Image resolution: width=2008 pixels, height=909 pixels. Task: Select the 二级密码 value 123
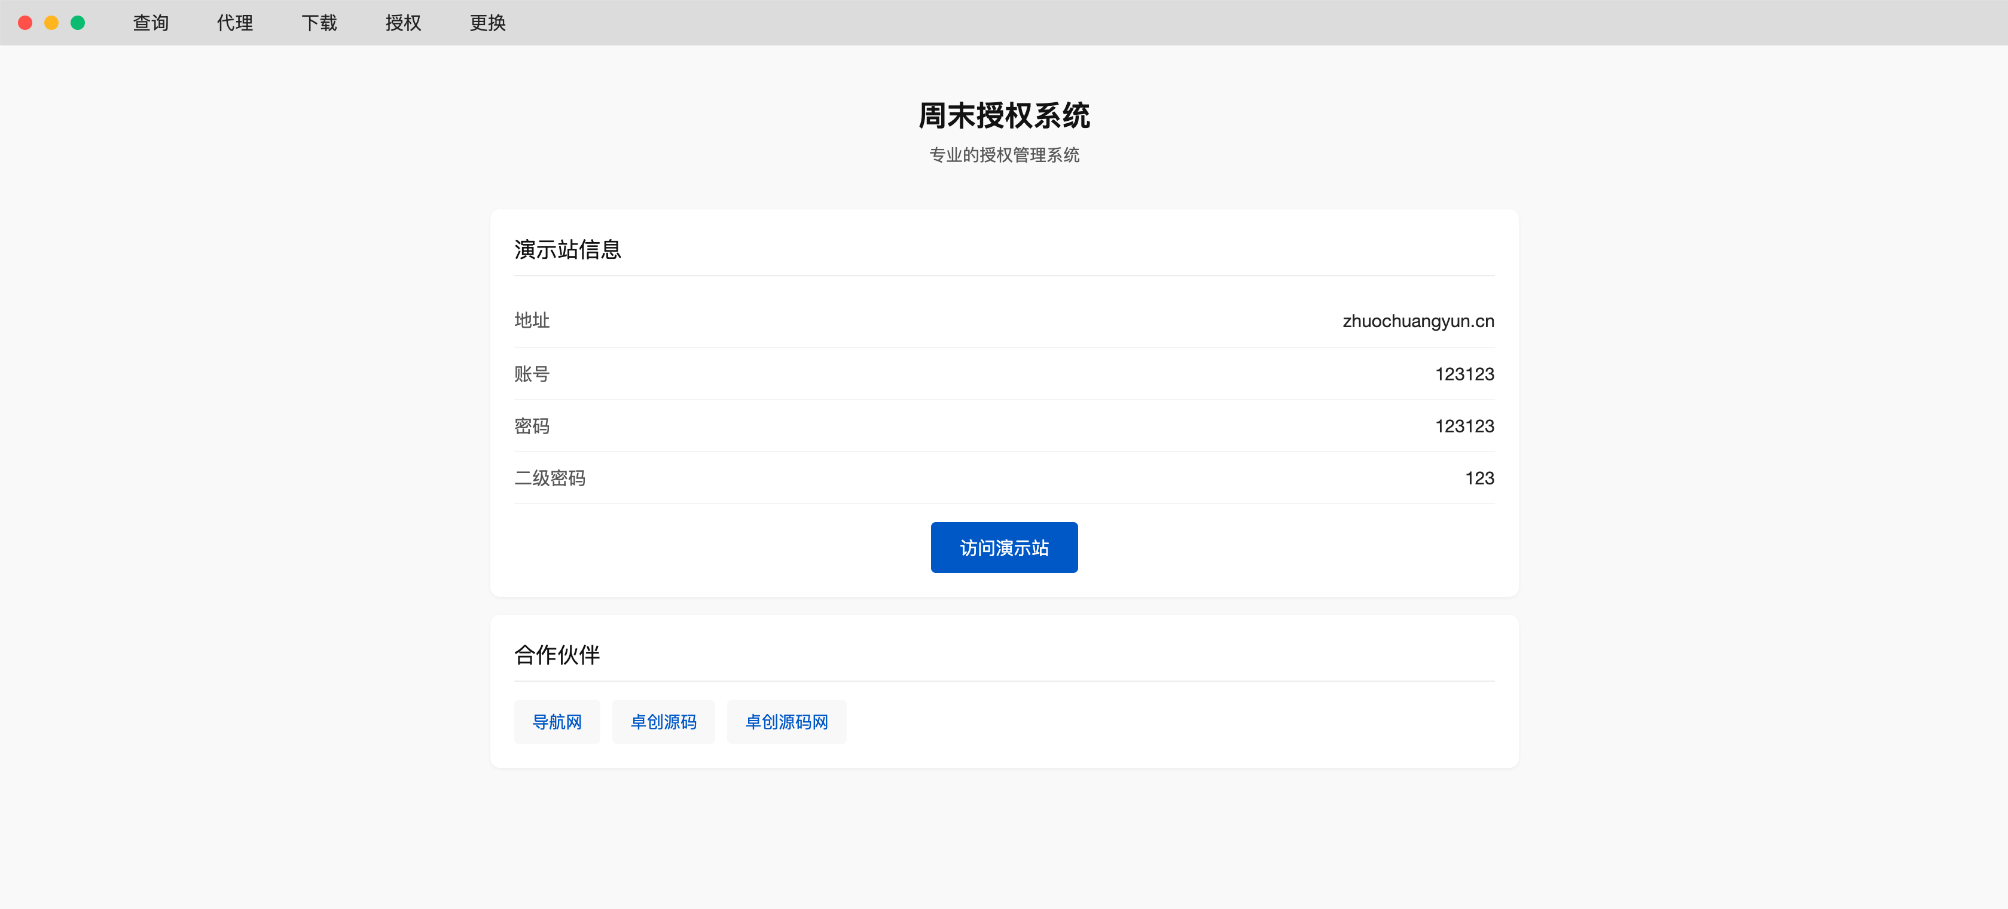point(1479,478)
